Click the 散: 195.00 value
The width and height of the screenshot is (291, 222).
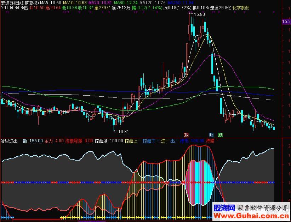pyautogui.click(x=33, y=141)
